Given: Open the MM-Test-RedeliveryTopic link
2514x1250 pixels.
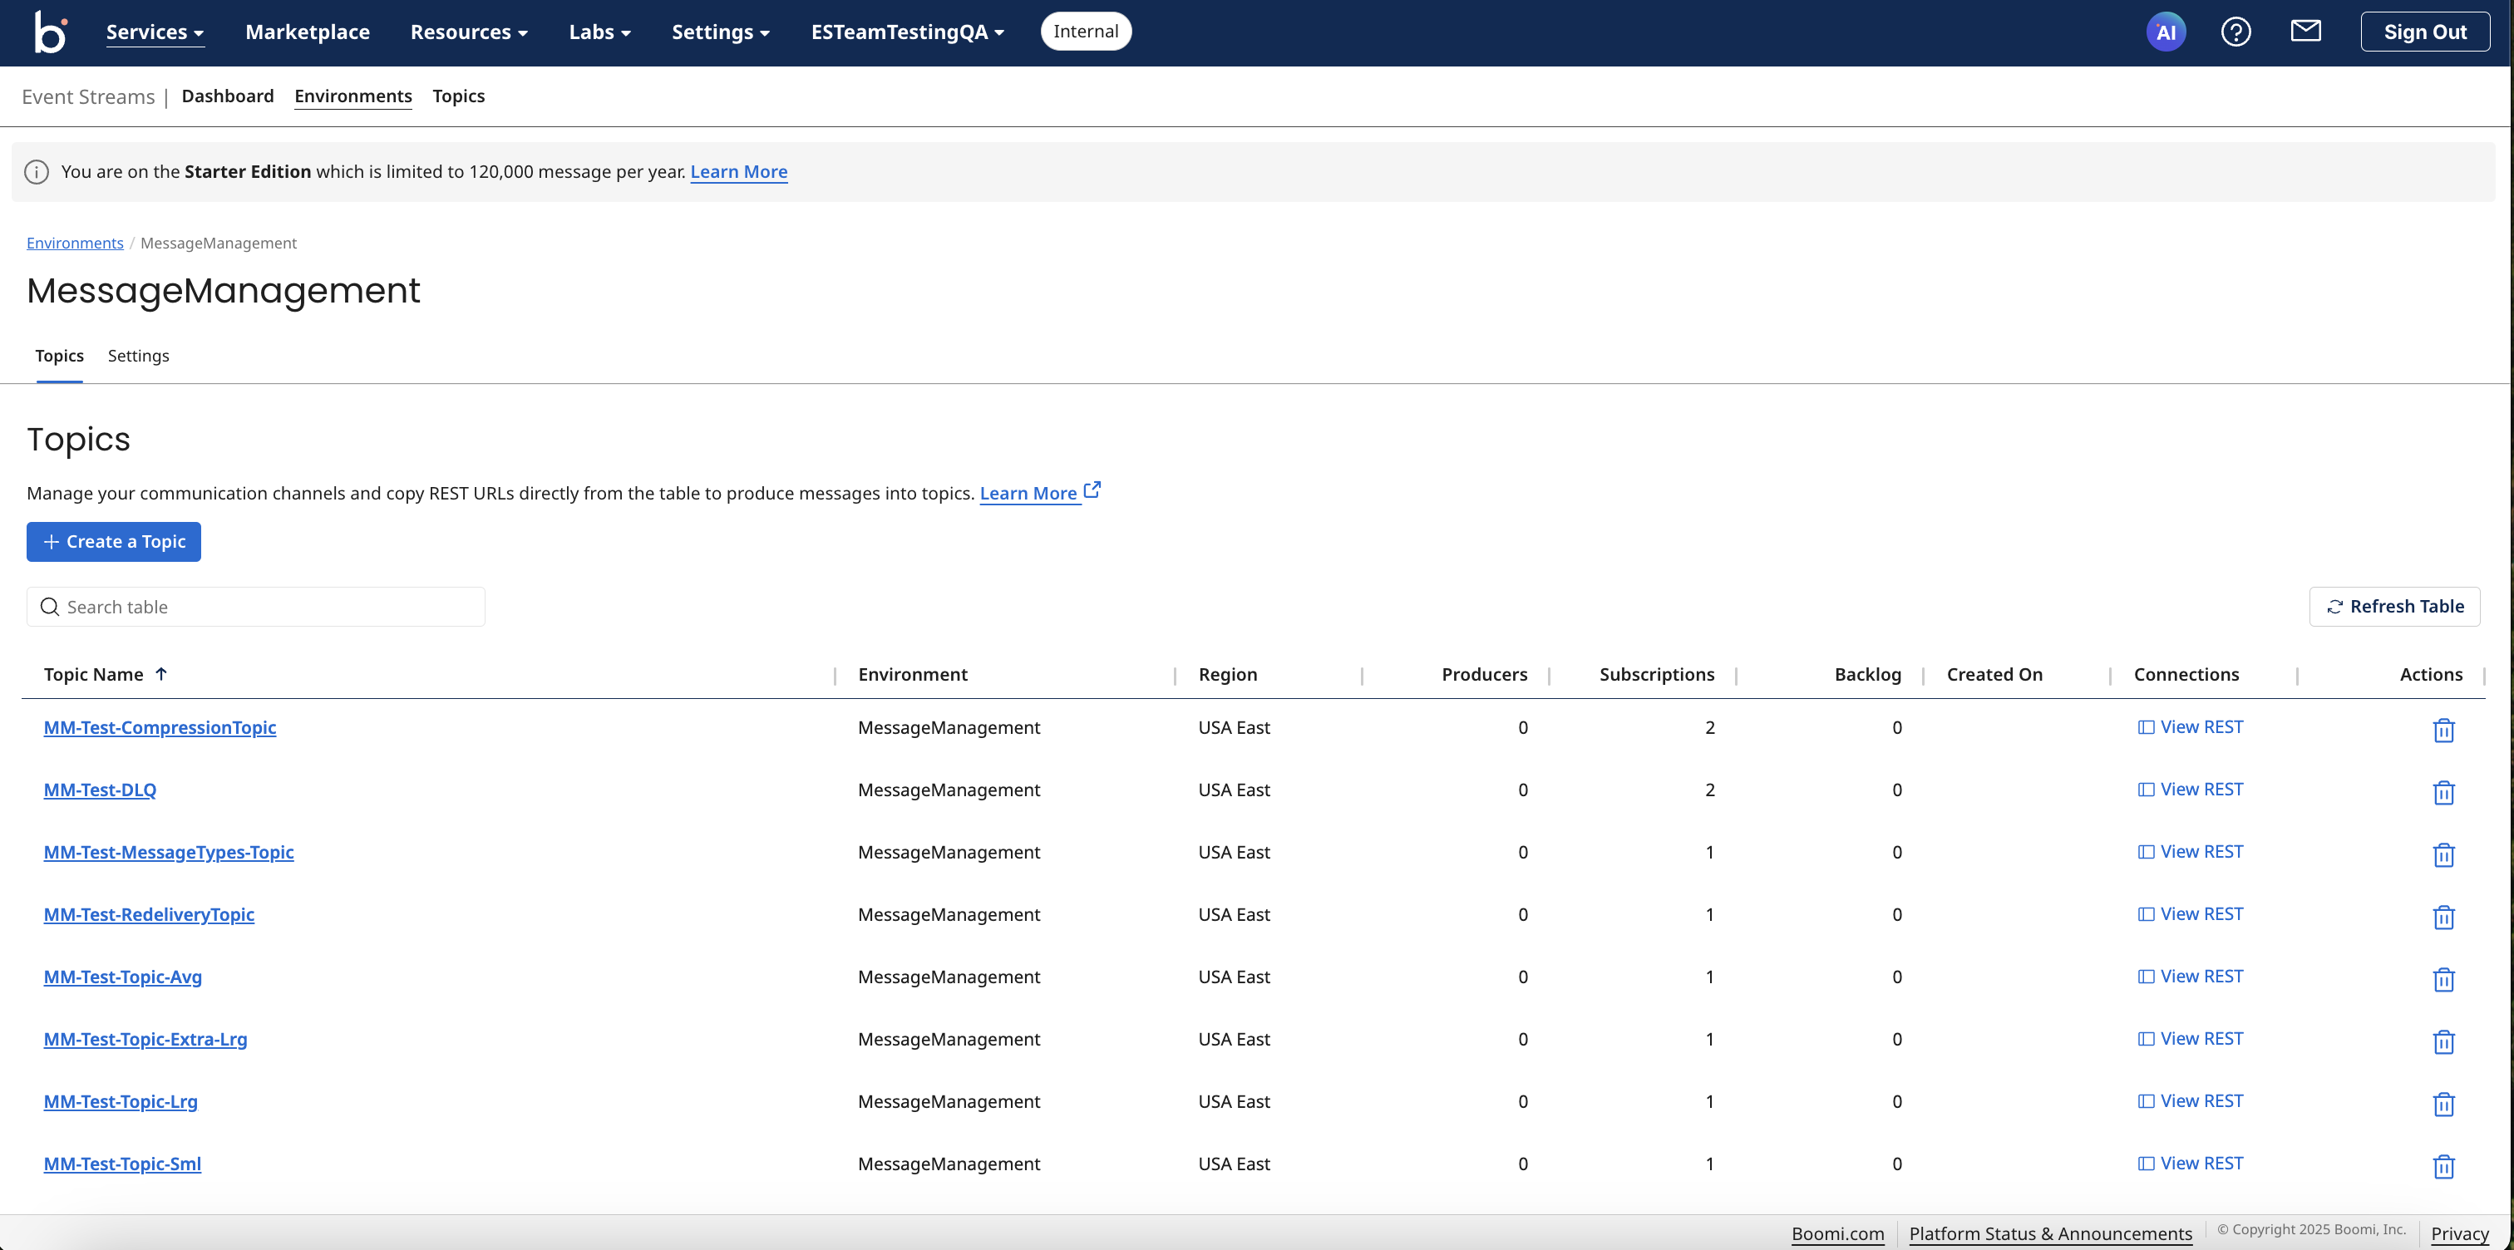Looking at the screenshot, I should pos(148,914).
